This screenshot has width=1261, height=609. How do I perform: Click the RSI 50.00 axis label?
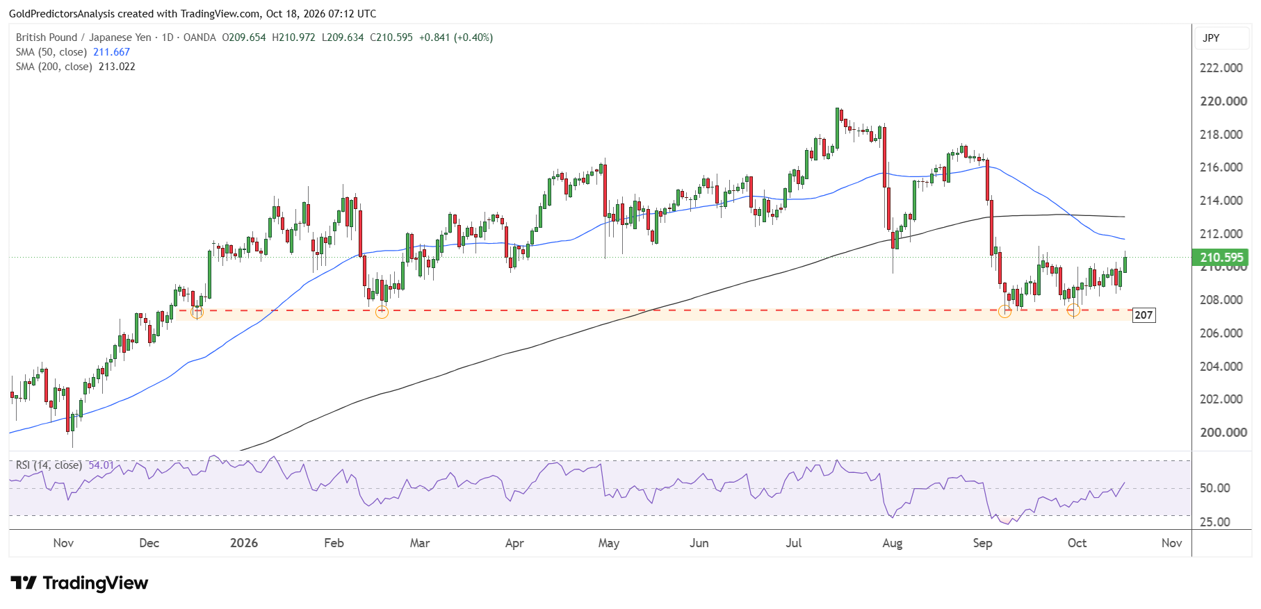click(1215, 488)
